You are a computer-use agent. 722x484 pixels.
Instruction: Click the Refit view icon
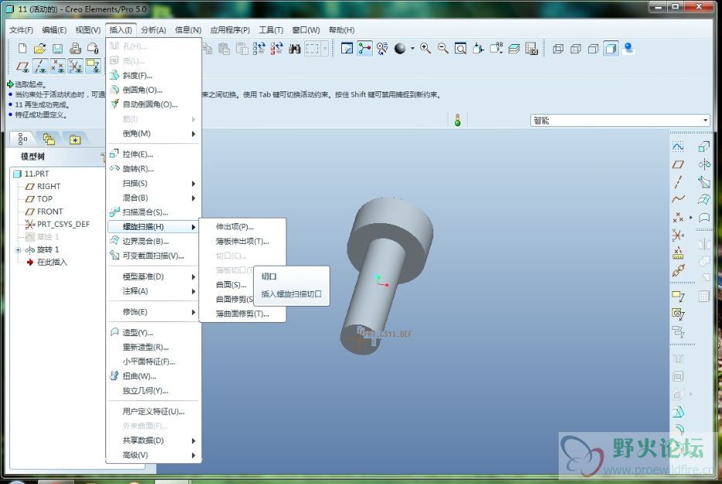coord(460,48)
